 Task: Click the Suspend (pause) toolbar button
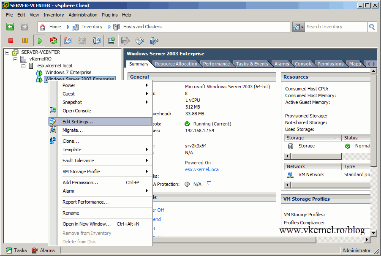coord(25,41)
